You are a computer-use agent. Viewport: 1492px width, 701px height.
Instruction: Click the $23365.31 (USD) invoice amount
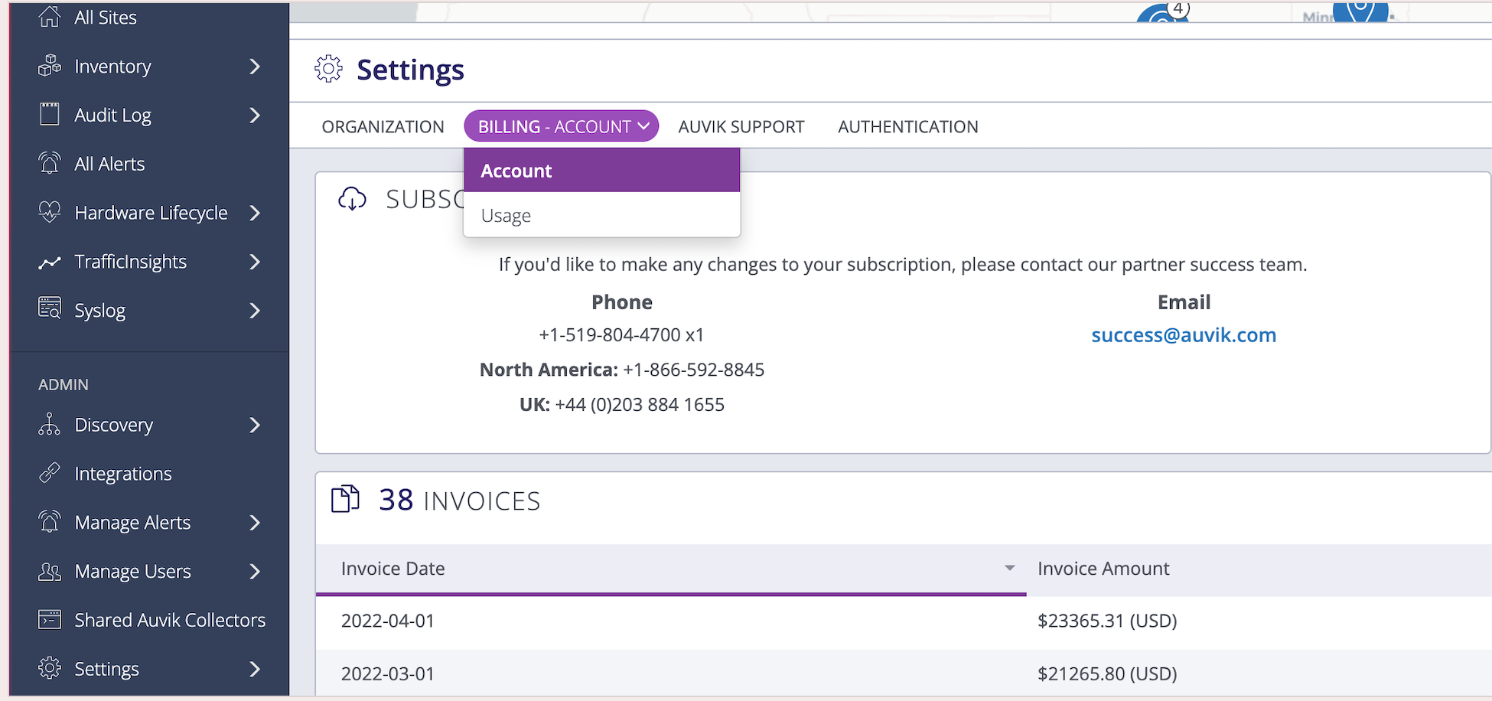1107,621
